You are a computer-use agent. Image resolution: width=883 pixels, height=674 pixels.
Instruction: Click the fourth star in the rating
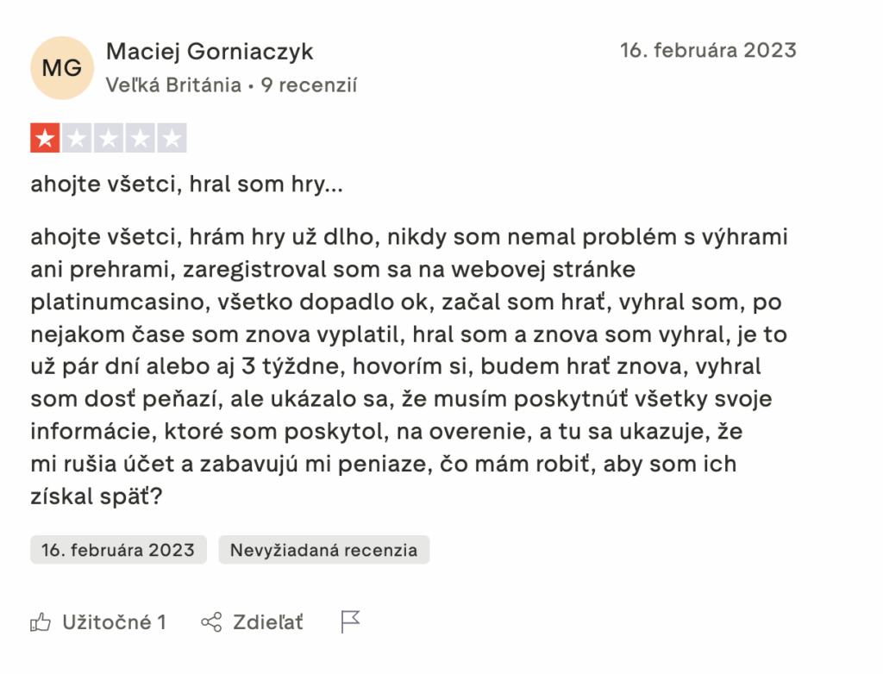(140, 138)
